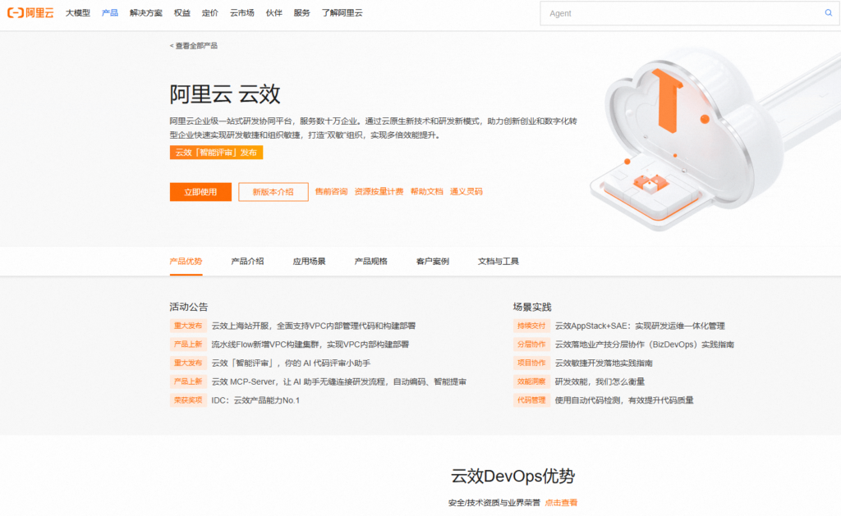The height and width of the screenshot is (516, 841).
Task: Click the 产品上新 badge for the Flow pipeline update
Action: [x=188, y=344]
